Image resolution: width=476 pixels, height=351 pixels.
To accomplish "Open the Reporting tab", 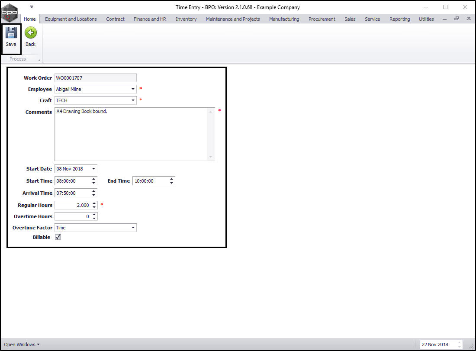I will [x=399, y=19].
